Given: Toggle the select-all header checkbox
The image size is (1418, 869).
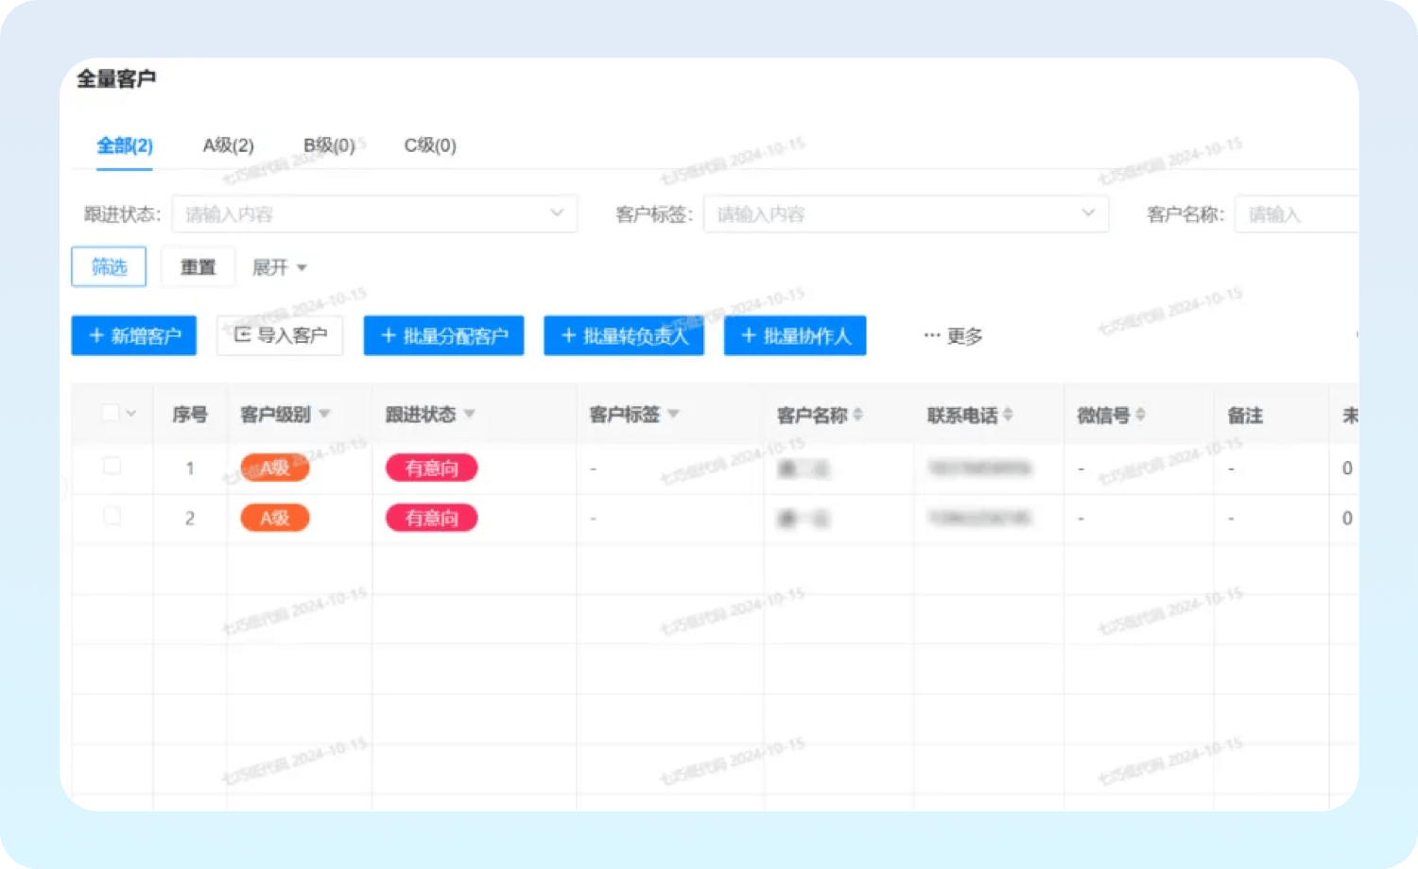Looking at the screenshot, I should (111, 413).
